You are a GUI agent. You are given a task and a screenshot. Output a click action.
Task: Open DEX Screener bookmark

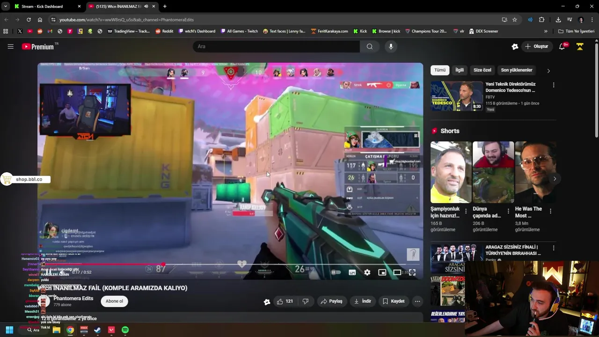[x=483, y=31]
